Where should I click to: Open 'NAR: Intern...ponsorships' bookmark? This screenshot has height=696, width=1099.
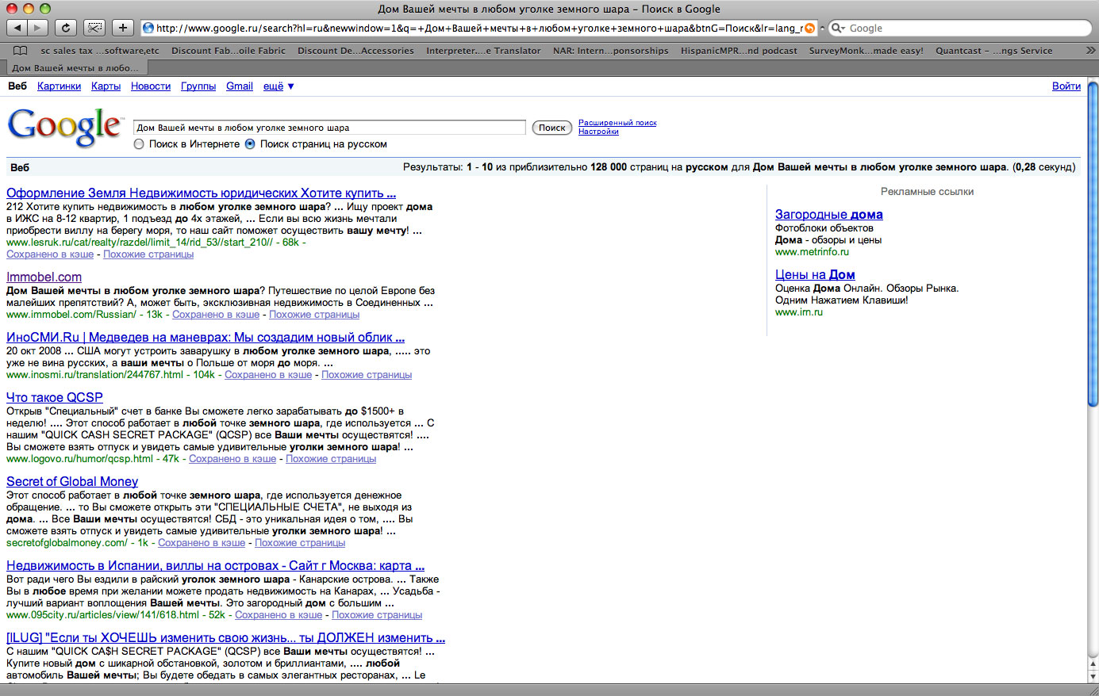click(x=611, y=50)
